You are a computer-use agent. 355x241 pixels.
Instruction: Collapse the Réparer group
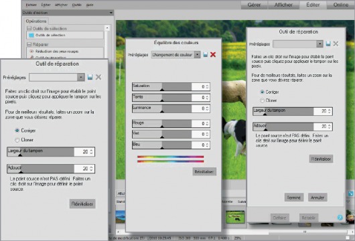coord(29,44)
